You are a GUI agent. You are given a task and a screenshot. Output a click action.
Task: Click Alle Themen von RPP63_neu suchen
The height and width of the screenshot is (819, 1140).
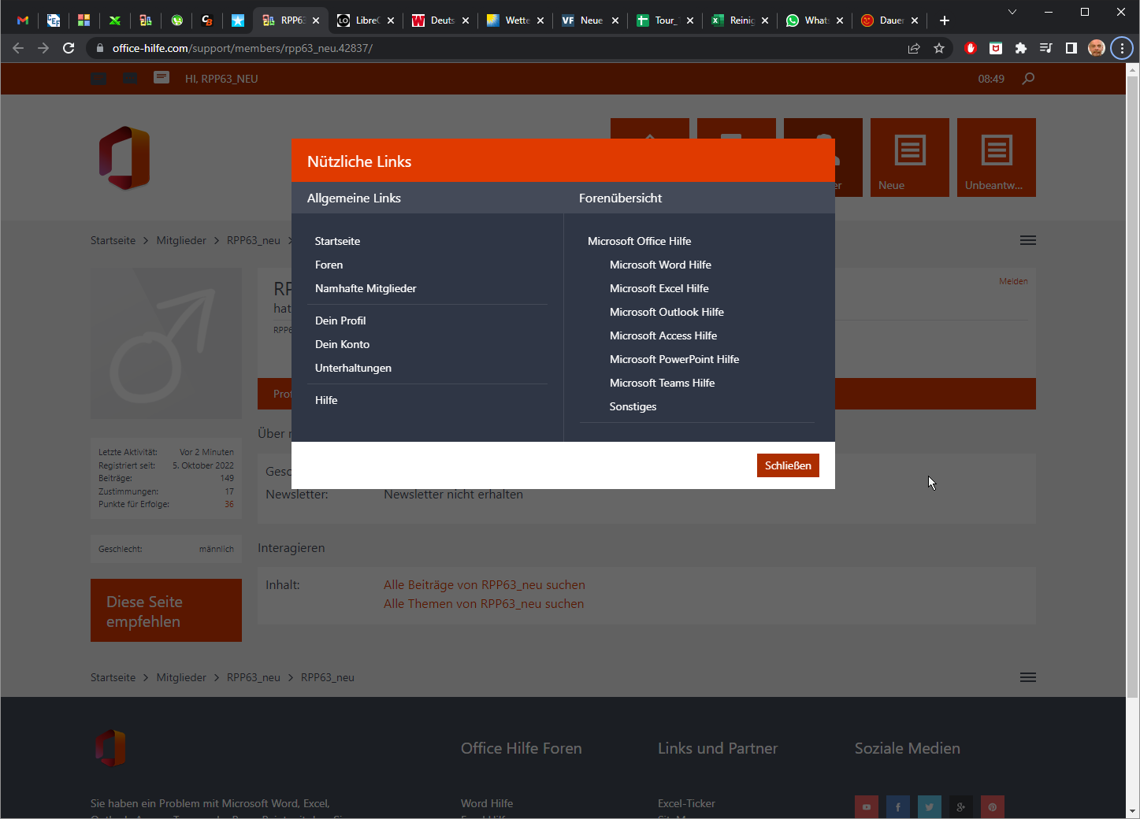pyautogui.click(x=484, y=604)
